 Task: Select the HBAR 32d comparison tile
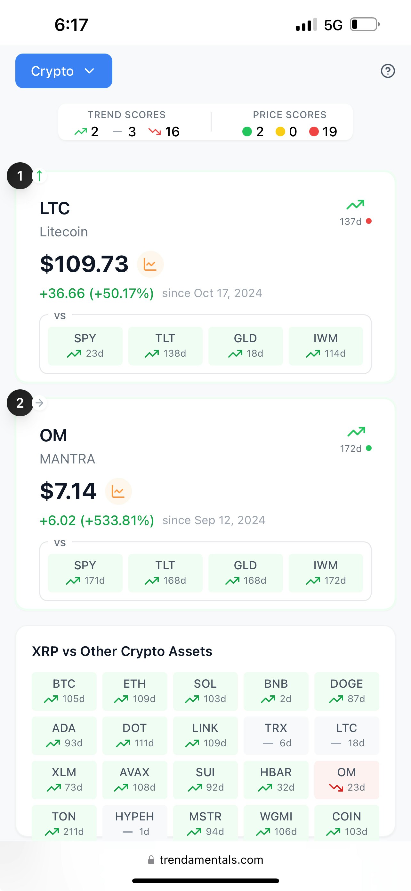tap(276, 780)
